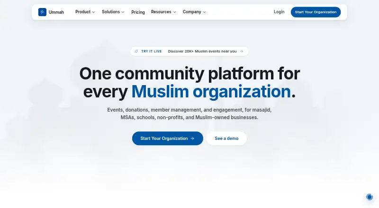Open the Product menu
This screenshot has width=379, height=208.
pos(85,12)
